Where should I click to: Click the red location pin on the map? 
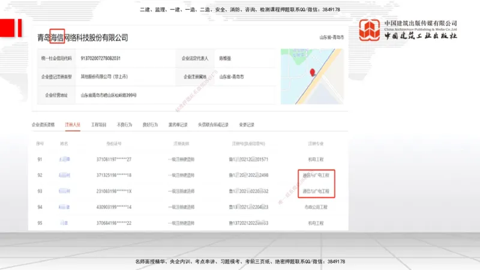coord(312,72)
